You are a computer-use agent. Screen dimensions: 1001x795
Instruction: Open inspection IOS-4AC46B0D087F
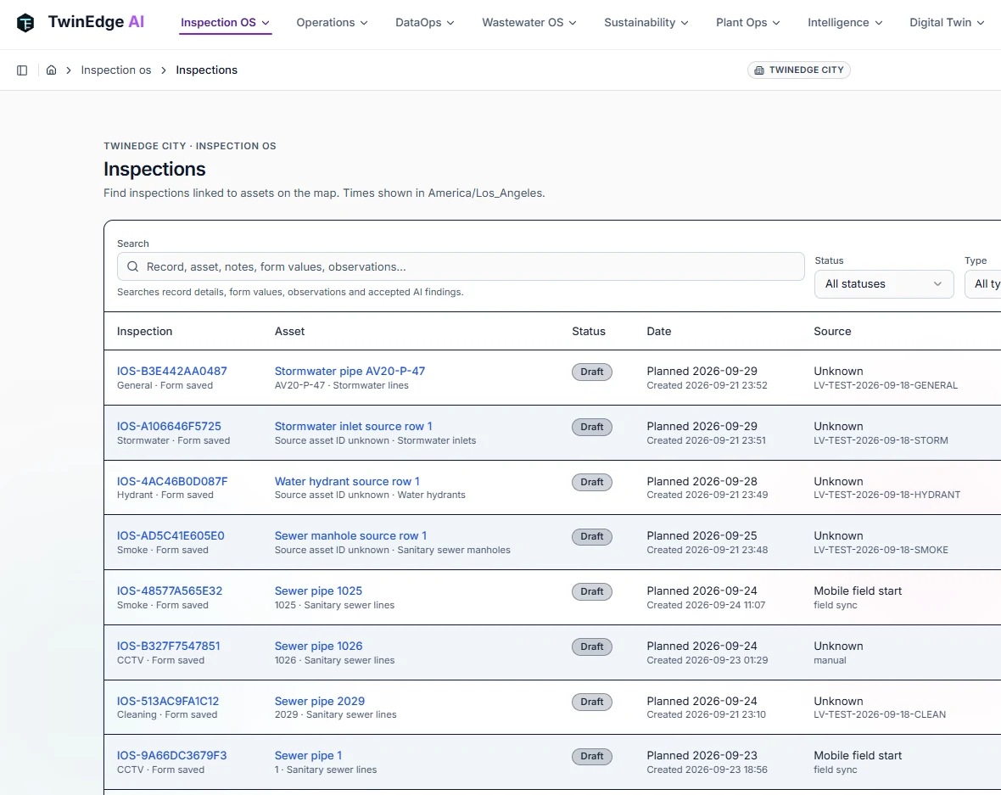[172, 481]
